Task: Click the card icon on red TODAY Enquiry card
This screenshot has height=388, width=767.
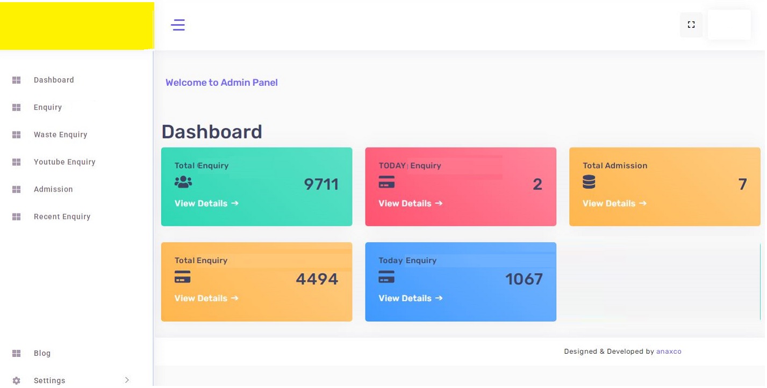Action: pyautogui.click(x=386, y=182)
